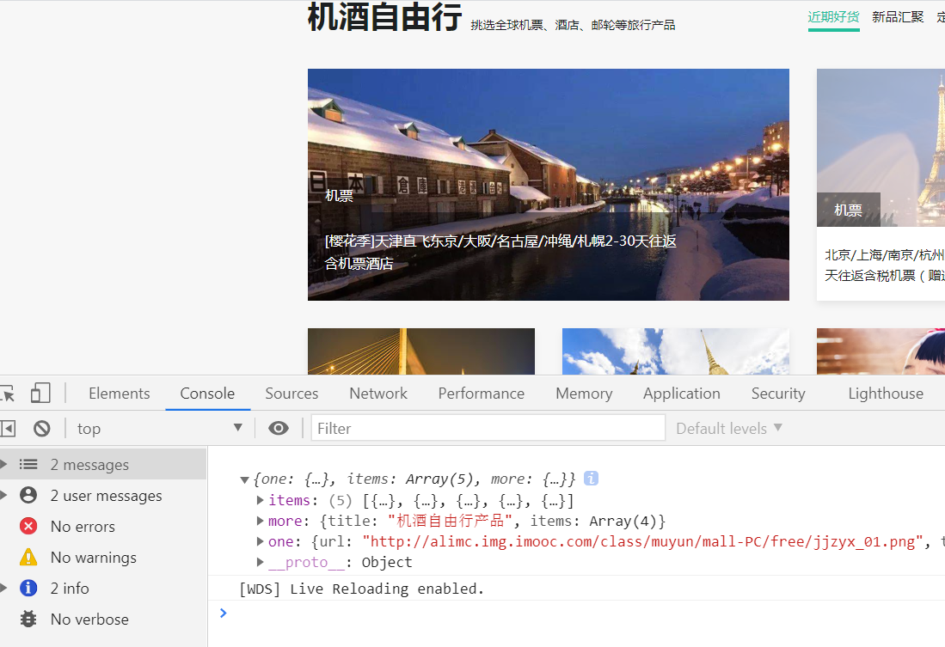Click the red error circle icon

pyautogui.click(x=28, y=526)
